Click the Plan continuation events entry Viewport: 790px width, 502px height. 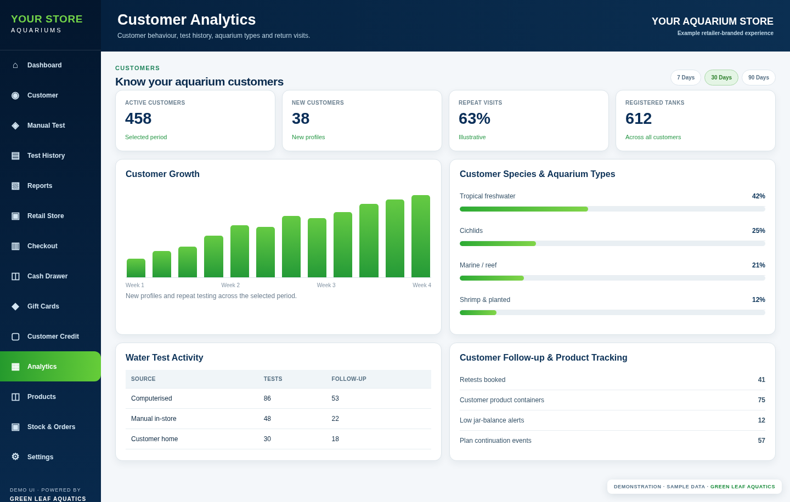pyautogui.click(x=612, y=441)
